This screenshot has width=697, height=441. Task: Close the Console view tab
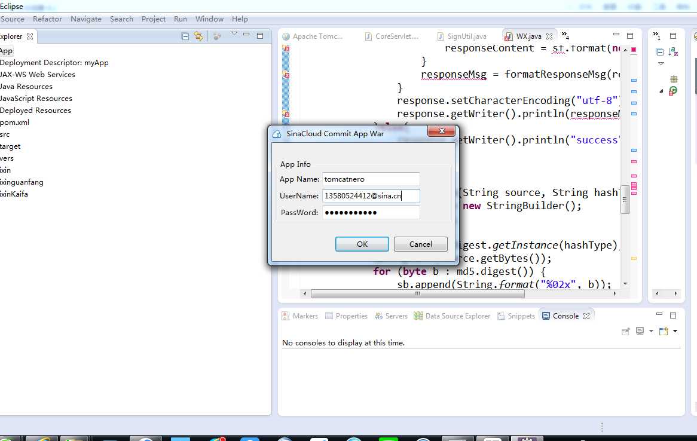[x=586, y=316]
